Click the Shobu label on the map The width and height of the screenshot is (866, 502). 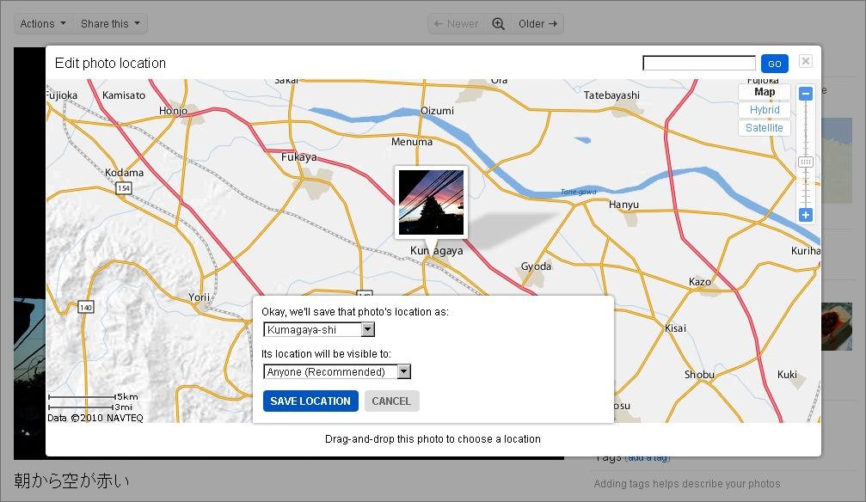pos(699,375)
